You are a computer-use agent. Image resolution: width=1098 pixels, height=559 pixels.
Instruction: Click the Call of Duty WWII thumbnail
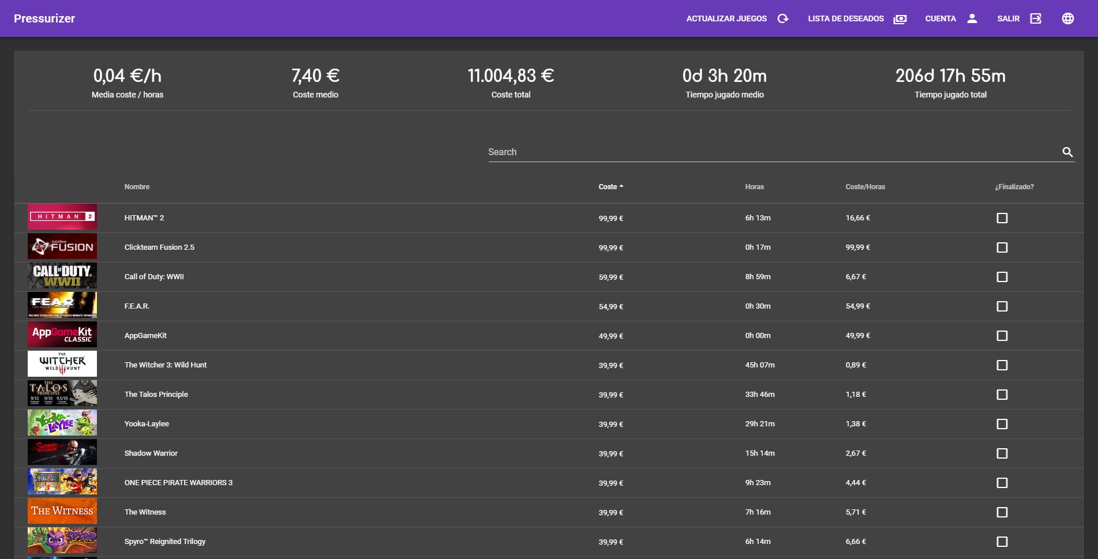pyautogui.click(x=62, y=276)
